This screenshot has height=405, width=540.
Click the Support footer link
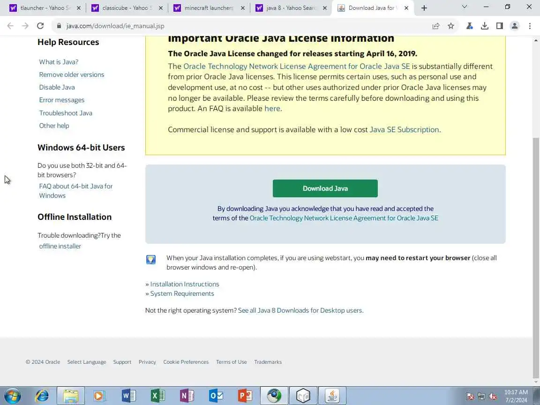point(122,362)
